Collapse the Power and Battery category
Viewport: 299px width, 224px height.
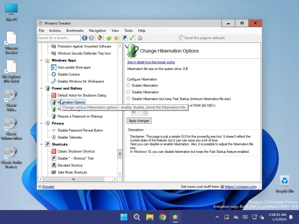[41, 88]
